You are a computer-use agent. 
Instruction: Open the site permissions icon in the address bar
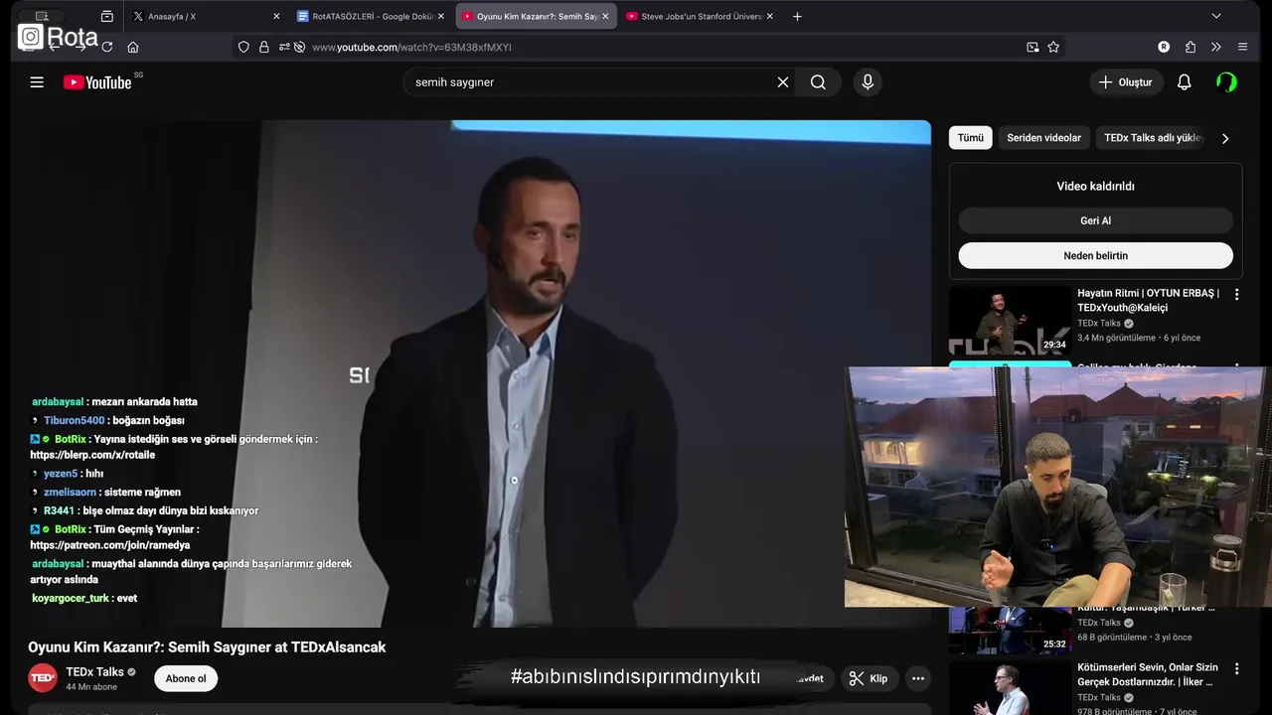pyautogui.click(x=284, y=47)
